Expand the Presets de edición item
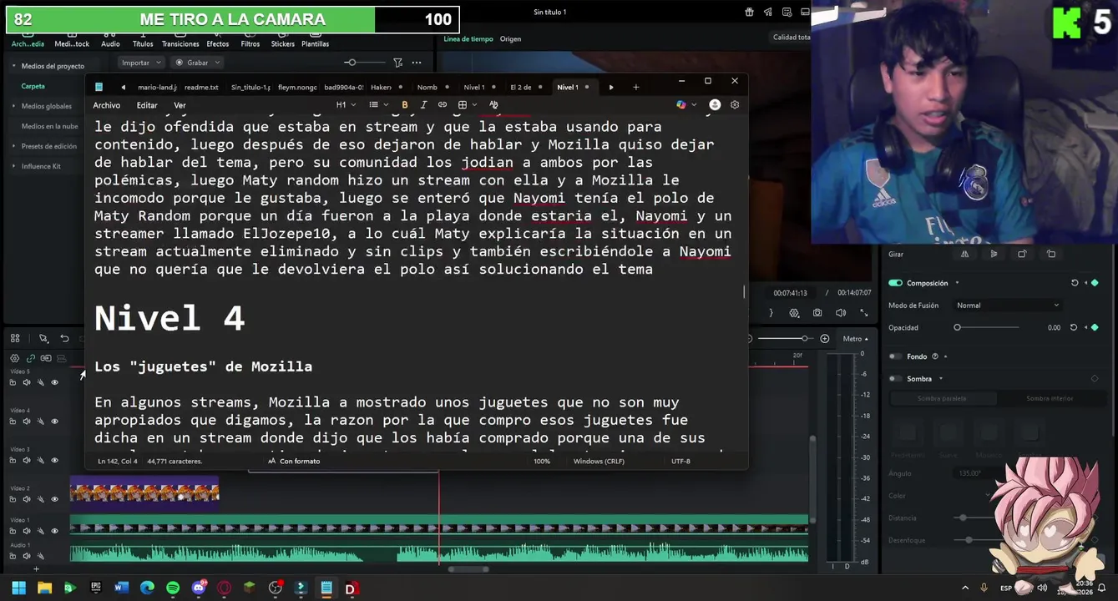1118x601 pixels. (13, 146)
